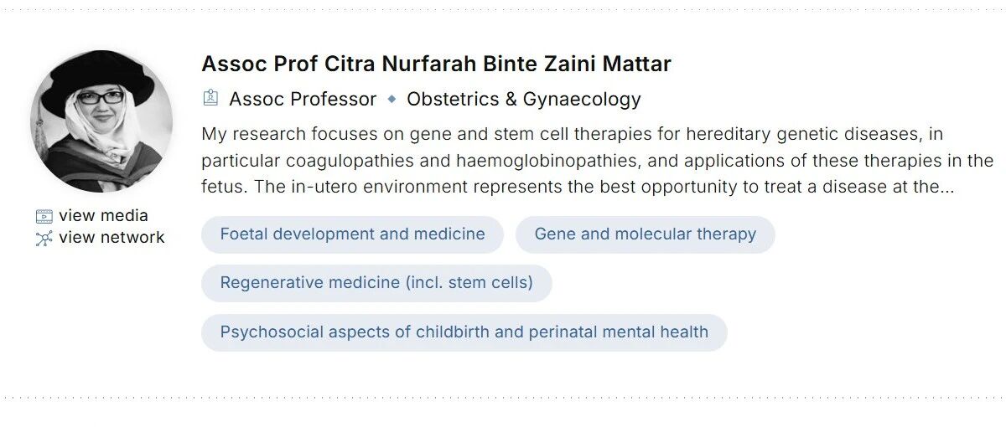
Task: Select the Obstetrics & Gynaecology department label
Action: pyautogui.click(x=523, y=99)
